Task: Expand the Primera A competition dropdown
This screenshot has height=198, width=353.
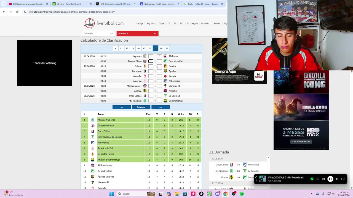Action: (137, 34)
